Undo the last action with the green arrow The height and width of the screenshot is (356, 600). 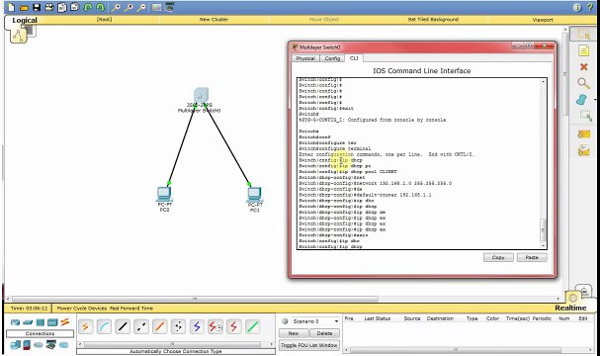(x=88, y=7)
